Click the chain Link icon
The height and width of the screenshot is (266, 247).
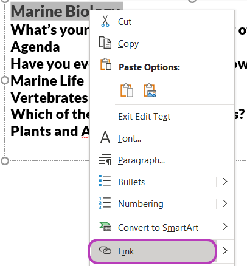pos(105,251)
